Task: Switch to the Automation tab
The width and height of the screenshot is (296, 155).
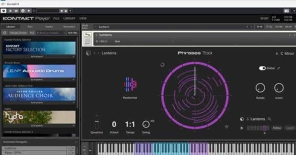Action: tap(69, 27)
